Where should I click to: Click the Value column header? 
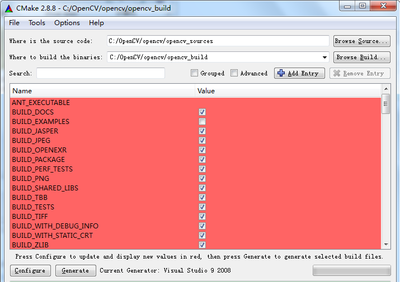pyautogui.click(x=288, y=91)
